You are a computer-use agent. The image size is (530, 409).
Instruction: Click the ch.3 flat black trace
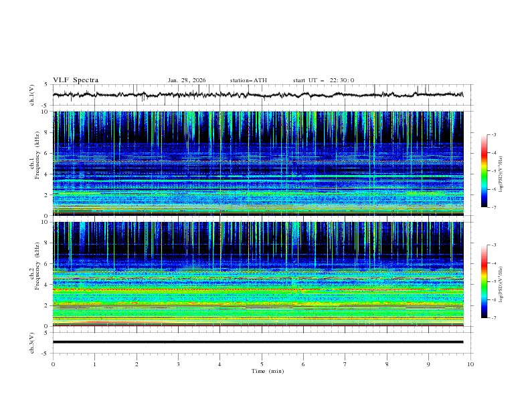[258, 342]
